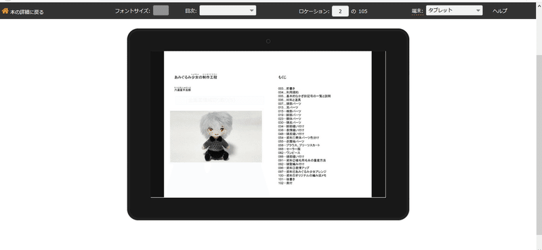Screen dimensions: 542x250
Task: Click the 006 材料と道具 line
Action: pyautogui.click(x=289, y=100)
